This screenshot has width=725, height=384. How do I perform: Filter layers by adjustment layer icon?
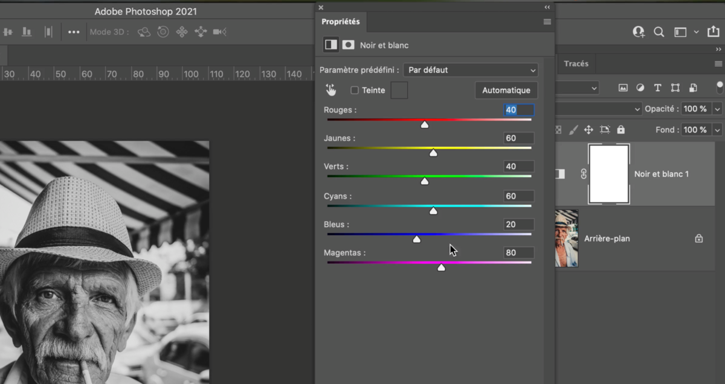[640, 88]
